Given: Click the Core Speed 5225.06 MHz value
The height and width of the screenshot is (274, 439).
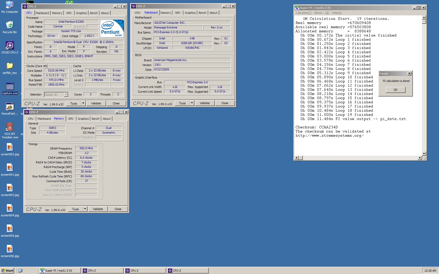Looking at the screenshot, I should pyautogui.click(x=56, y=71).
